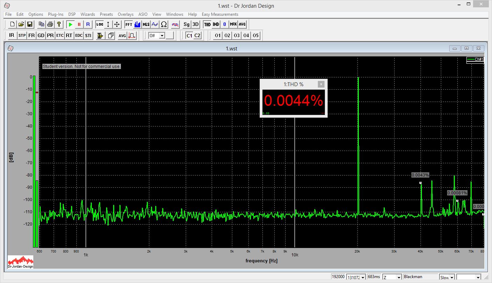Open the Off dropdown in toolbar
Viewport: 492px width, 283px height.
click(x=162, y=35)
